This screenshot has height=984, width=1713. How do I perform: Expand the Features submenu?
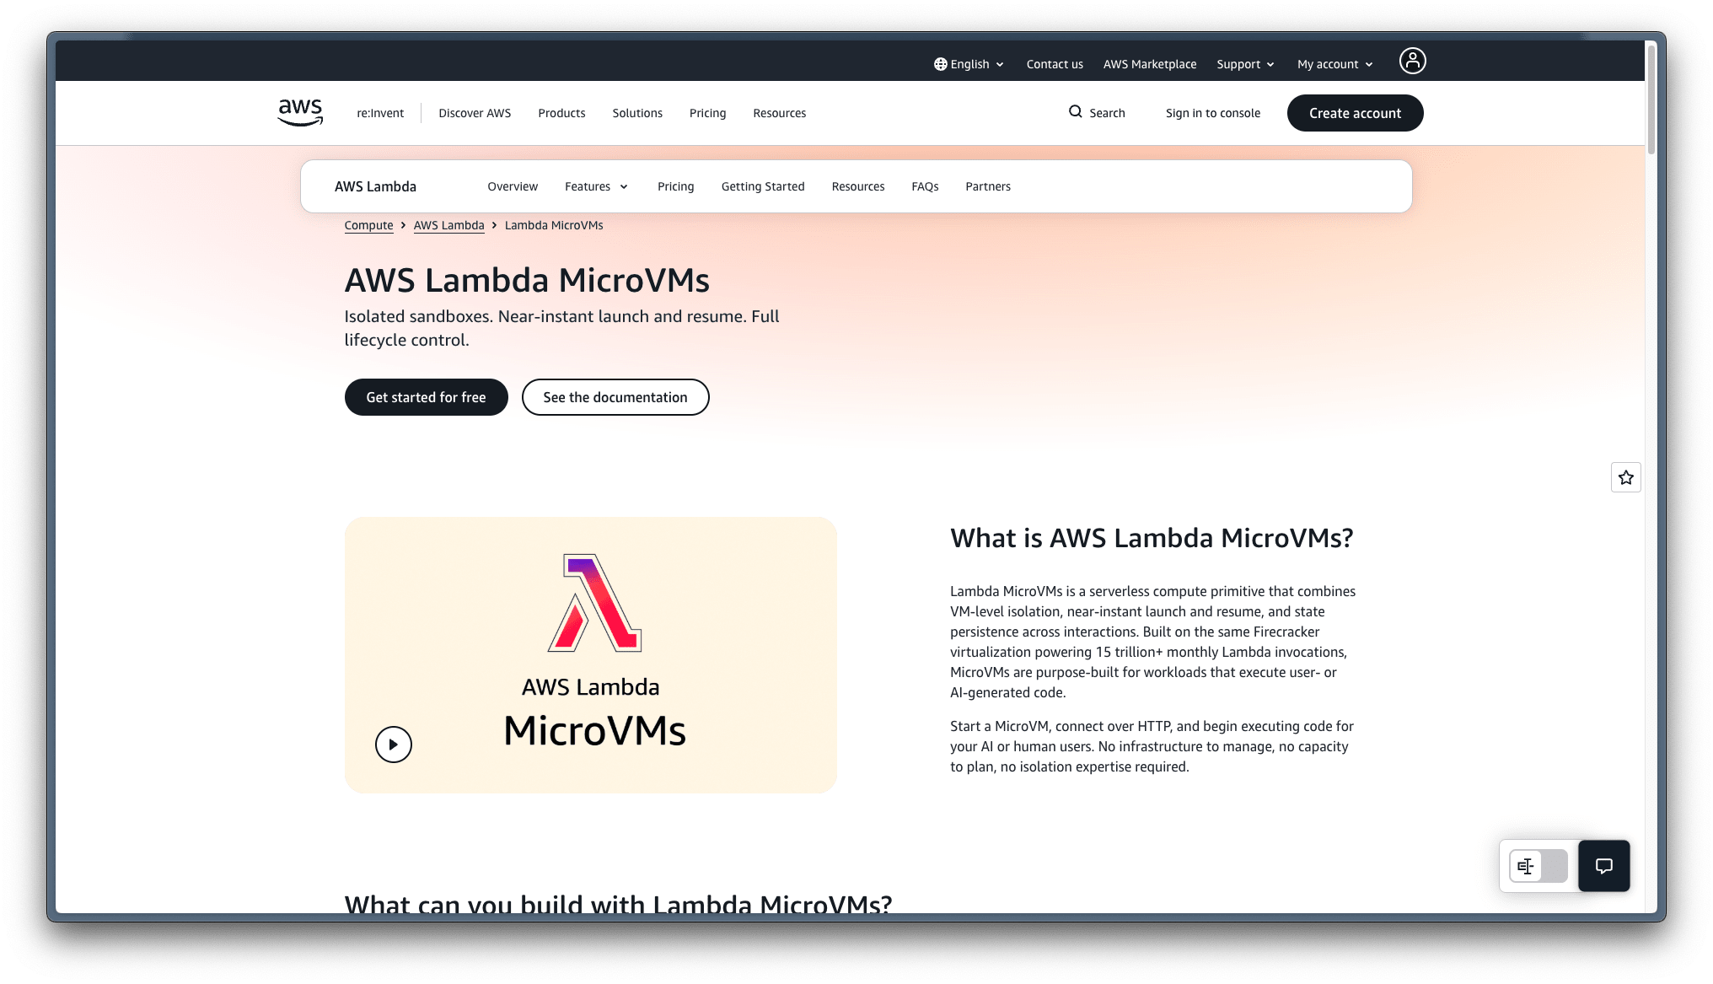596,186
